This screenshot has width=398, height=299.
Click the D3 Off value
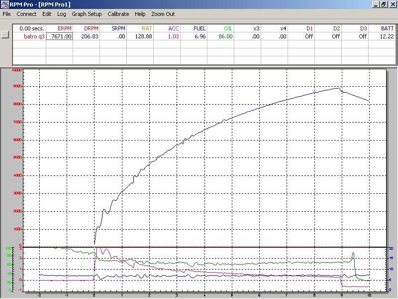pyautogui.click(x=355, y=36)
